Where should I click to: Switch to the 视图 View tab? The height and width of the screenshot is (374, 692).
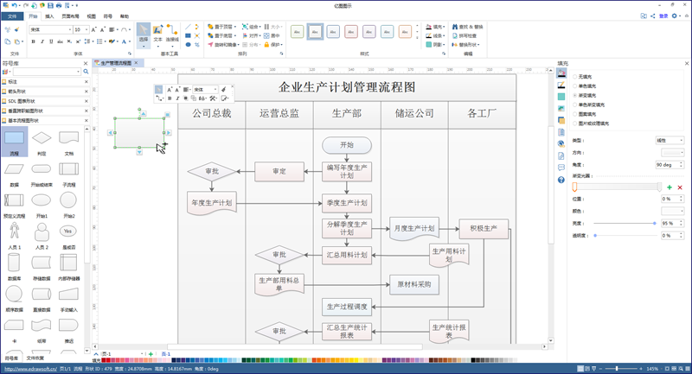tap(92, 16)
